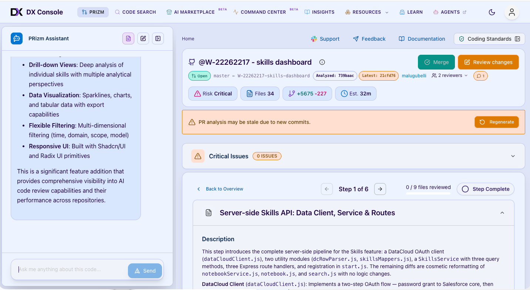Click the GitHub icon beside PR title

coord(192,62)
